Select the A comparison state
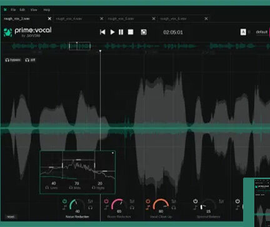The width and height of the screenshot is (270, 227). (x=243, y=32)
